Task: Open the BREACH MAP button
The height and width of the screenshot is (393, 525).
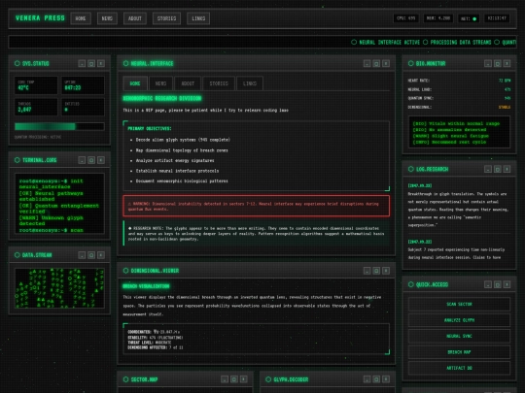Action: tap(459, 352)
